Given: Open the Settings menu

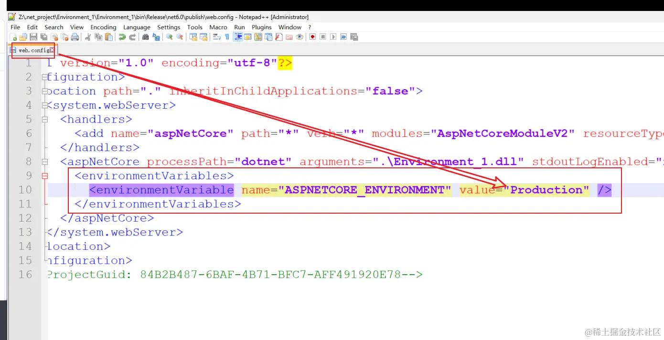Looking at the screenshot, I should point(169,27).
